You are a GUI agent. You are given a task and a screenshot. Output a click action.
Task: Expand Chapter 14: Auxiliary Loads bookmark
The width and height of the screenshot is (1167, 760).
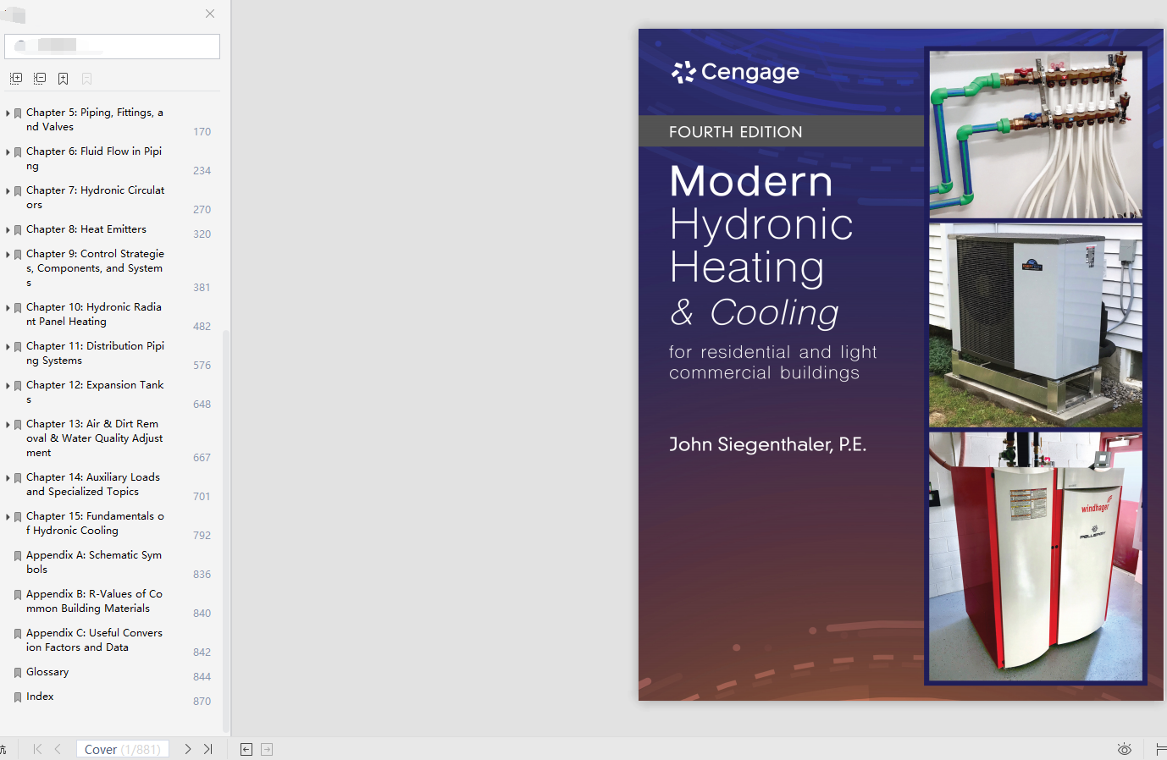(x=8, y=477)
